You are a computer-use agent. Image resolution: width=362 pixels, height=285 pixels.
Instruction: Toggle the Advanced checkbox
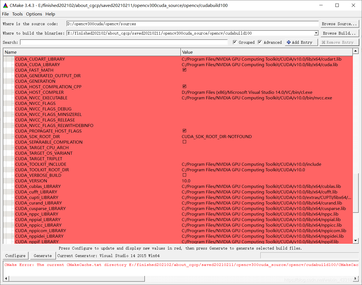pyautogui.click(x=260, y=42)
